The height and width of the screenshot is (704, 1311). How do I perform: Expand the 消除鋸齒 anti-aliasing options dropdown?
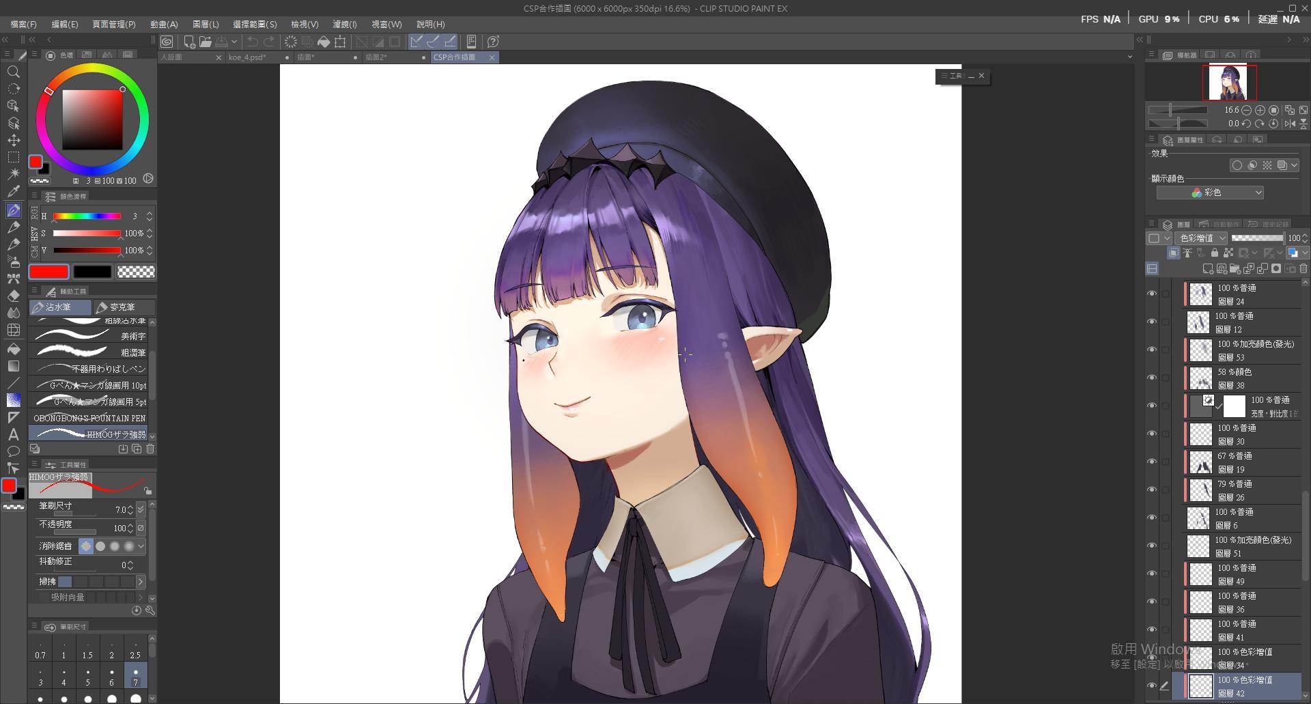[141, 546]
